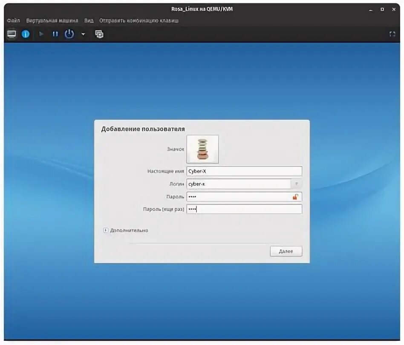Screen dimensions: 404x345
Task: Expand the Дополнительно section
Action: click(105, 230)
